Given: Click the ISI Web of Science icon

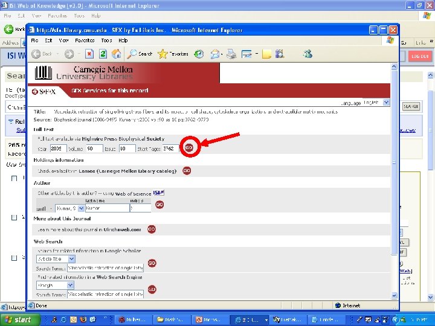Looking at the screenshot, I should coord(158,193).
